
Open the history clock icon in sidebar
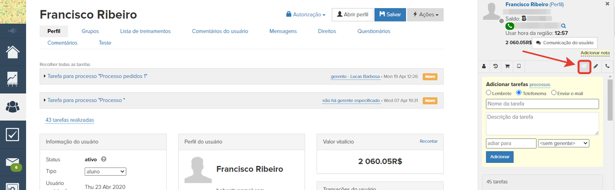[495, 66]
